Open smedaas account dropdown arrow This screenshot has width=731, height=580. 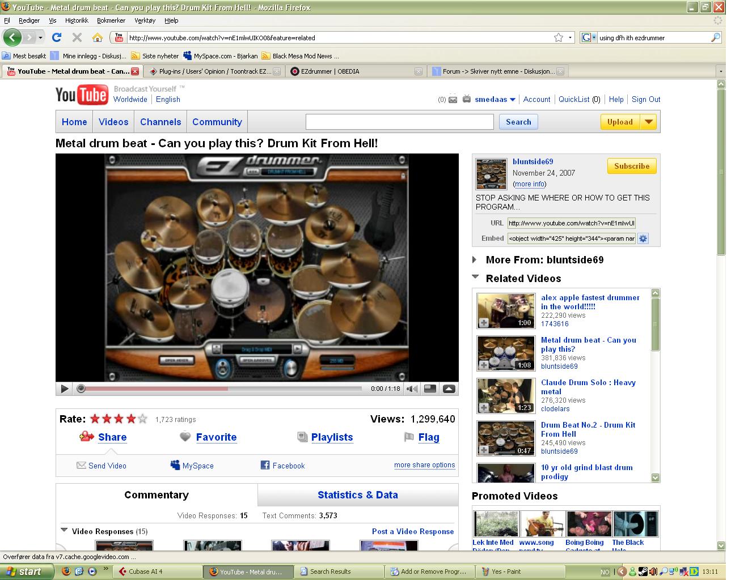[x=513, y=100]
